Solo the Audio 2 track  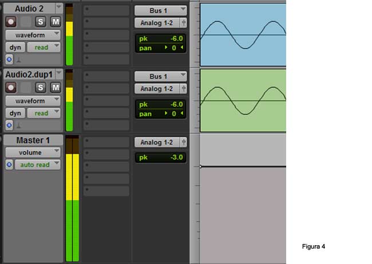tap(41, 22)
